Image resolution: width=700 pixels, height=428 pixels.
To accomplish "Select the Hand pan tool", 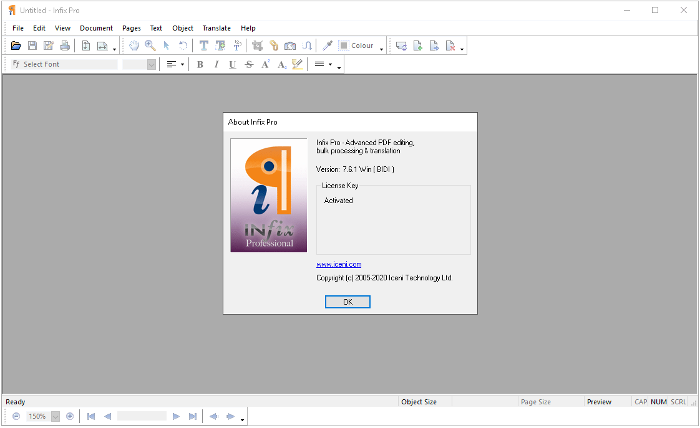I will 134,45.
